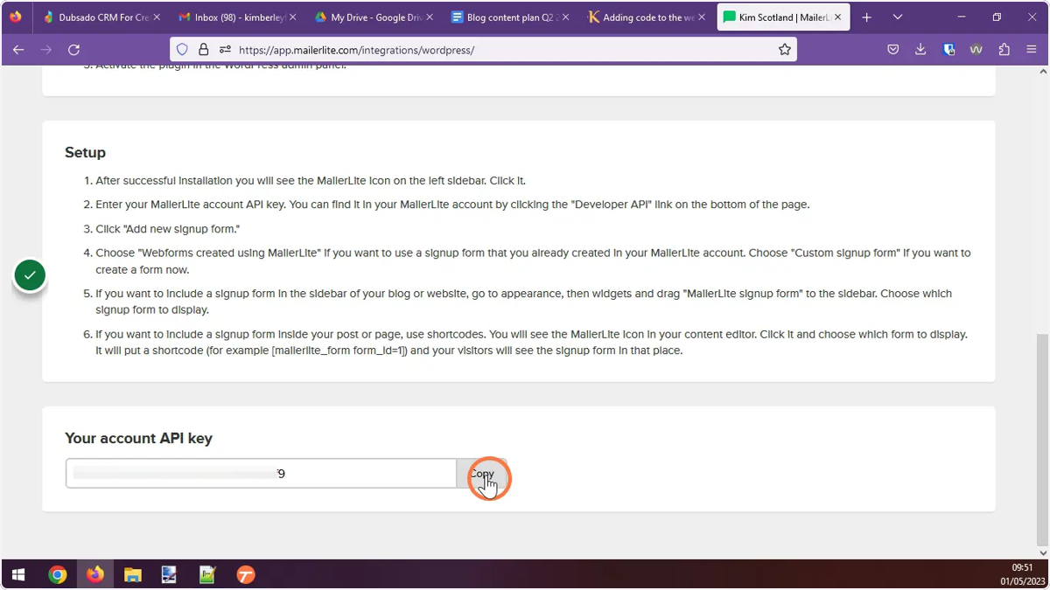Copy the account API key
This screenshot has height=590, width=1050.
(481, 474)
